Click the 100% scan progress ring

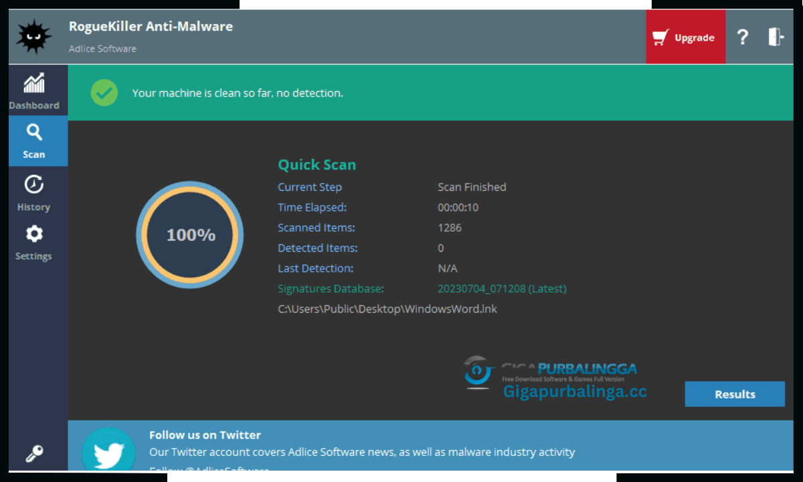(x=190, y=234)
